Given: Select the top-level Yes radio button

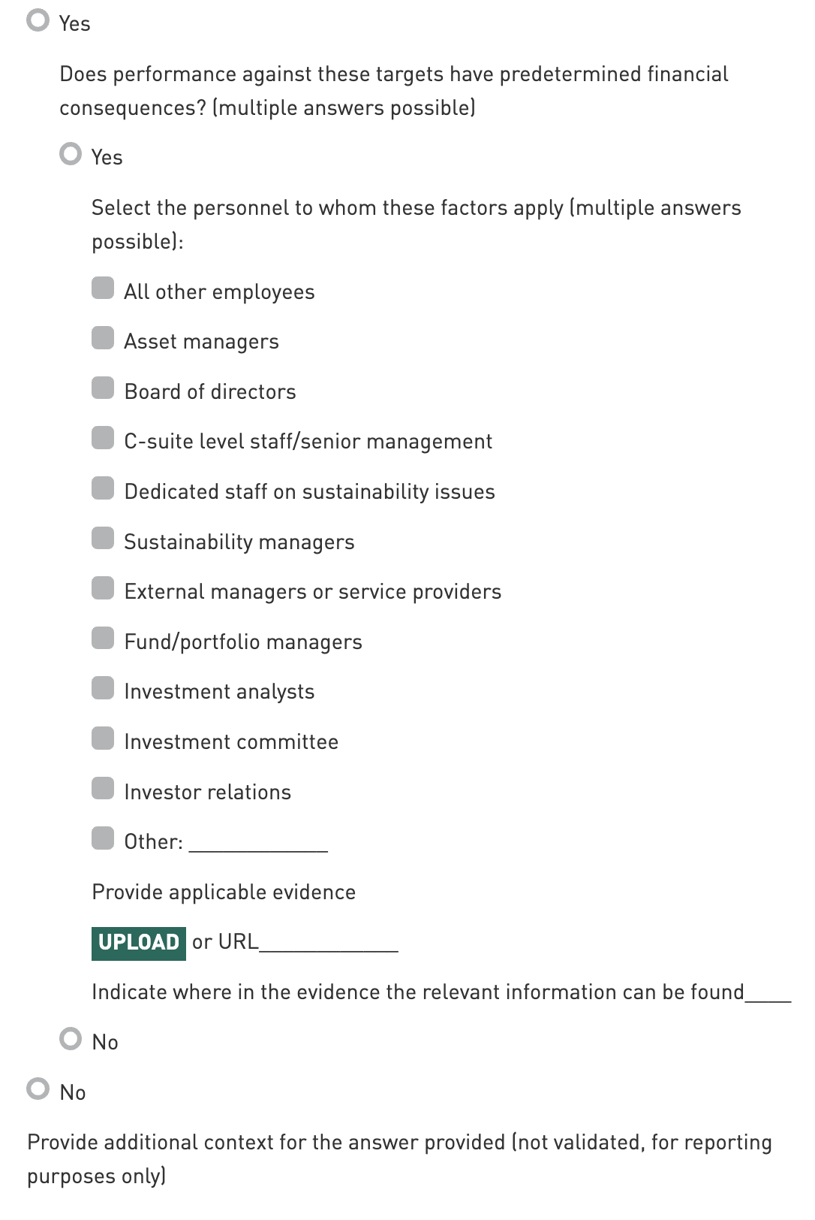Looking at the screenshot, I should pos(38,21).
